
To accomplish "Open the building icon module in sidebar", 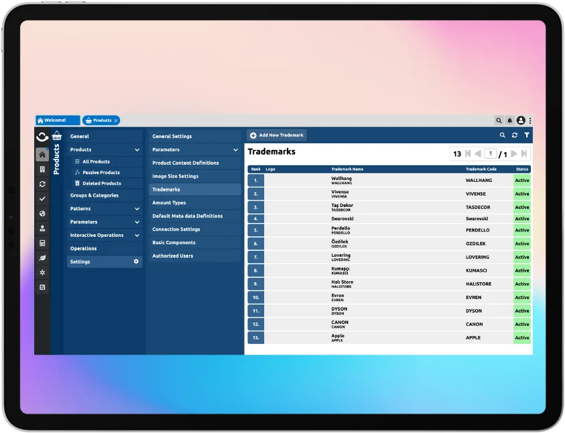I will coord(42,169).
